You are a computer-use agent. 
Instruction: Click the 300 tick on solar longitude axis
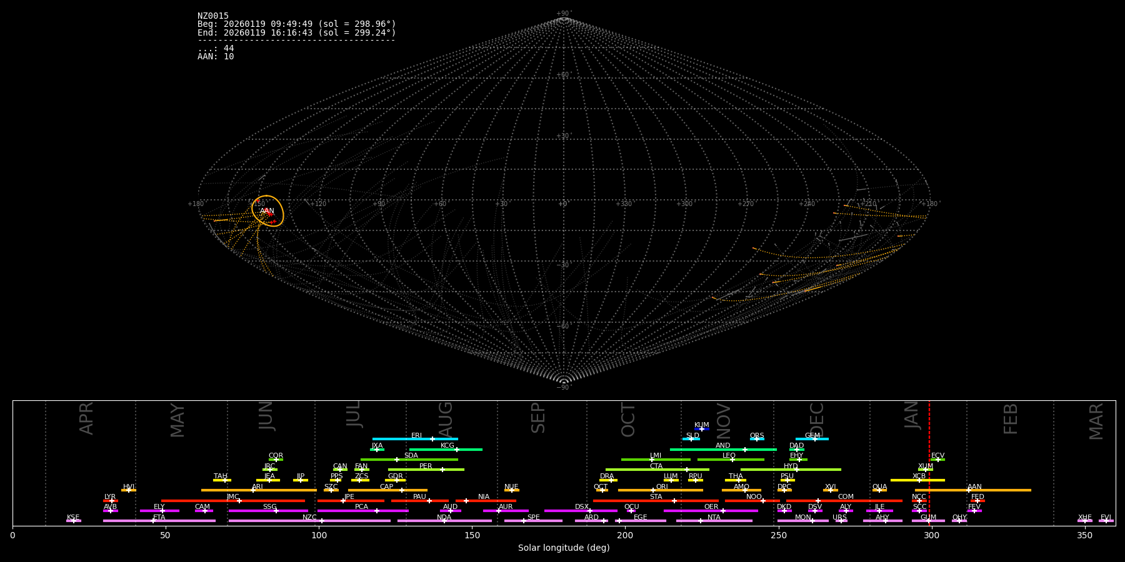click(x=931, y=535)
